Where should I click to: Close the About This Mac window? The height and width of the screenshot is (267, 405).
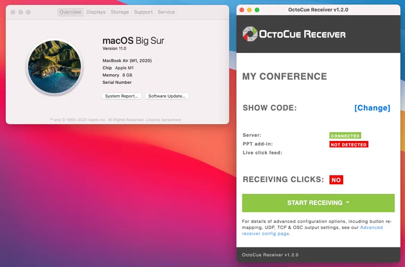13,12
